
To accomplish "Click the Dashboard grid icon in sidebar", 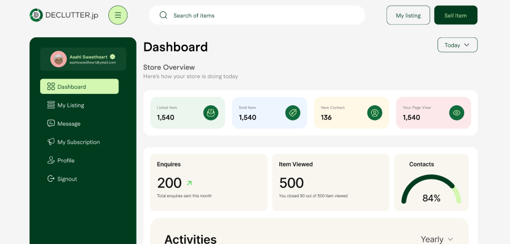I will (x=51, y=87).
